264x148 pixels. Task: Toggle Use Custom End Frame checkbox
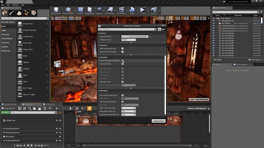(x=123, y=102)
